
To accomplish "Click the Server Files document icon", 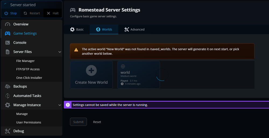I will (8, 52).
